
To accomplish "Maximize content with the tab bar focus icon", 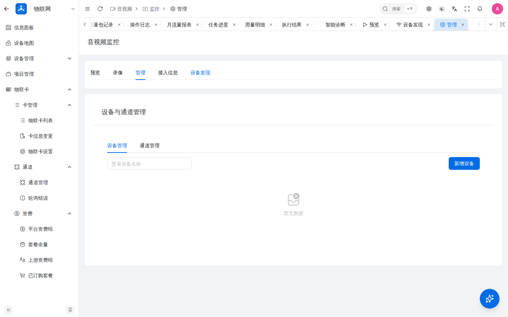I will (x=502, y=24).
